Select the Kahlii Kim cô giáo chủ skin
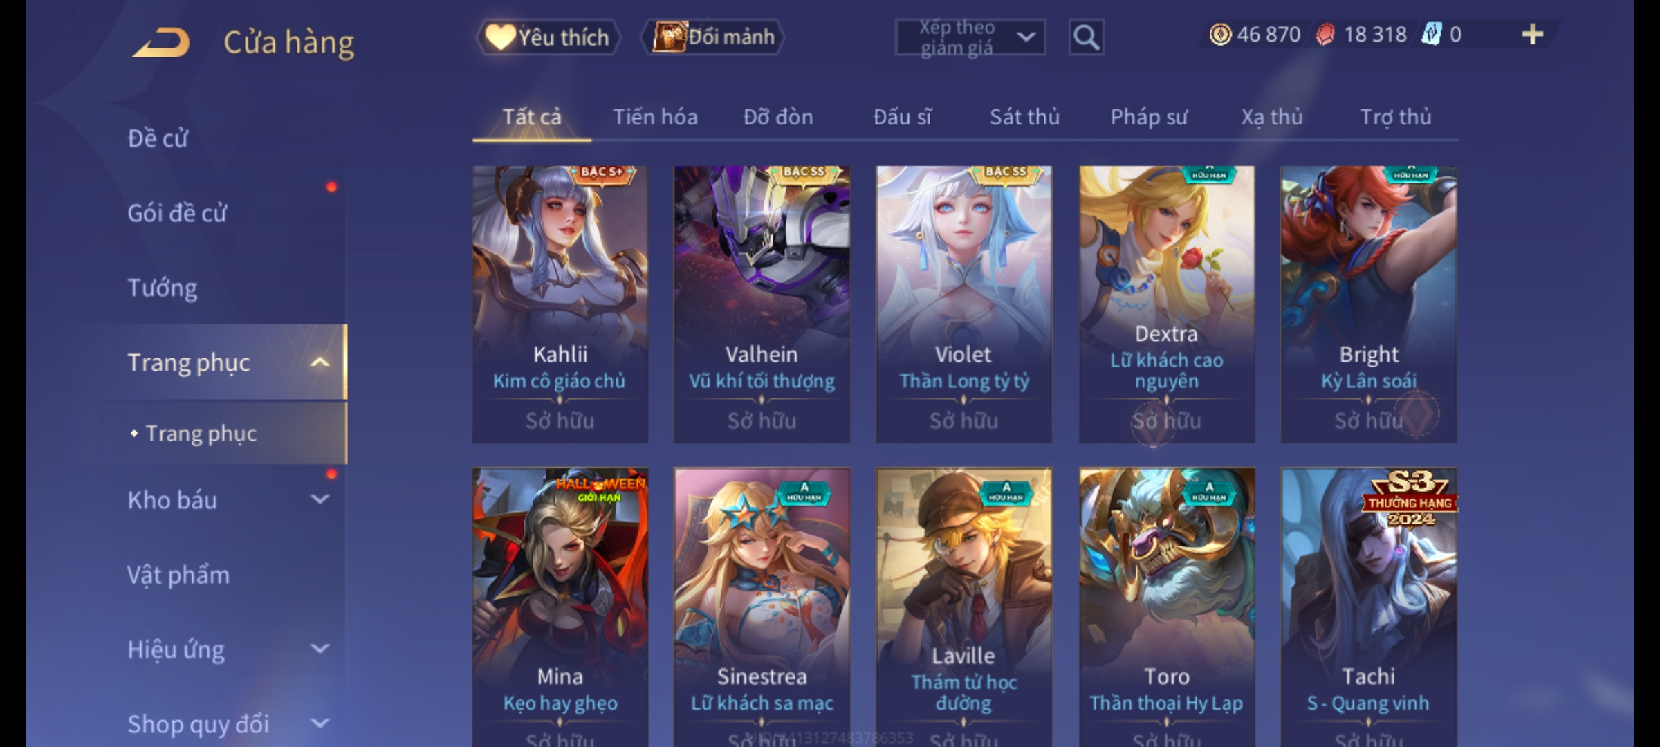1660x747 pixels. 560,304
